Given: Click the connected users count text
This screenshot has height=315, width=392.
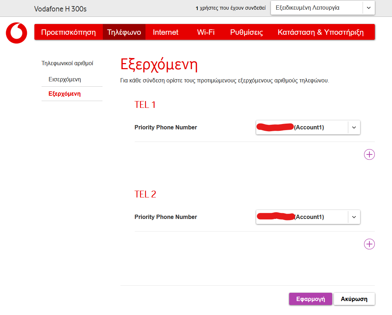Looking at the screenshot, I should [230, 8].
